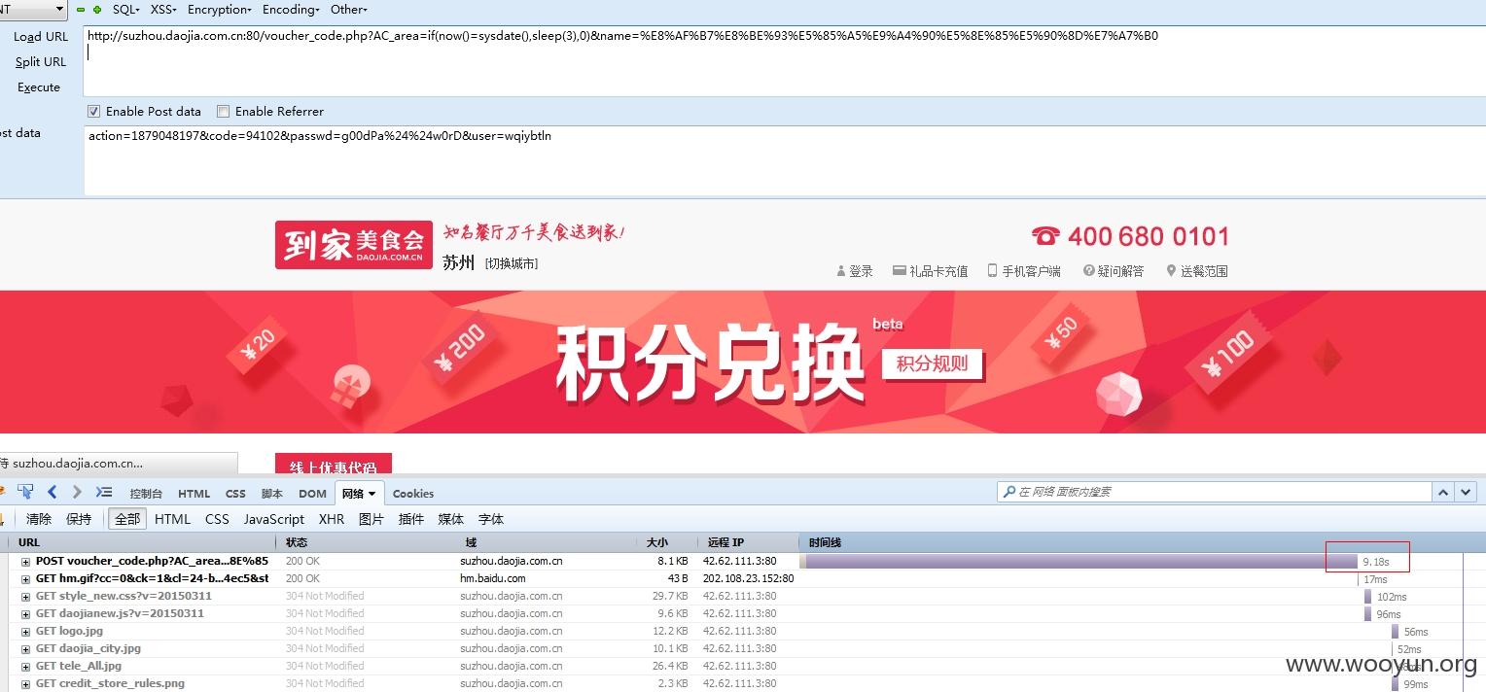1486x692 pixels.
Task: Expand the GET tele_All.jpg request row
Action: click(26, 667)
